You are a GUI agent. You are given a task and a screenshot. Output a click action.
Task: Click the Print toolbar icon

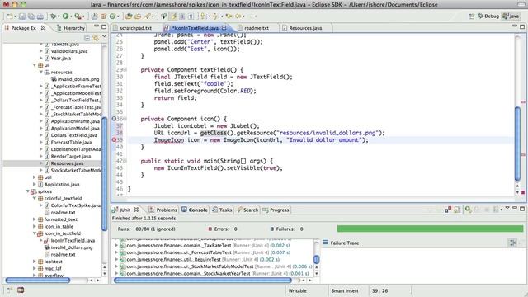[x=40, y=16]
